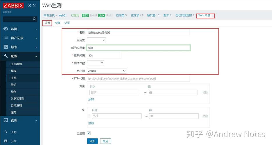Click the 新的应用集 field
This screenshot has height=145, width=272.
[138, 48]
